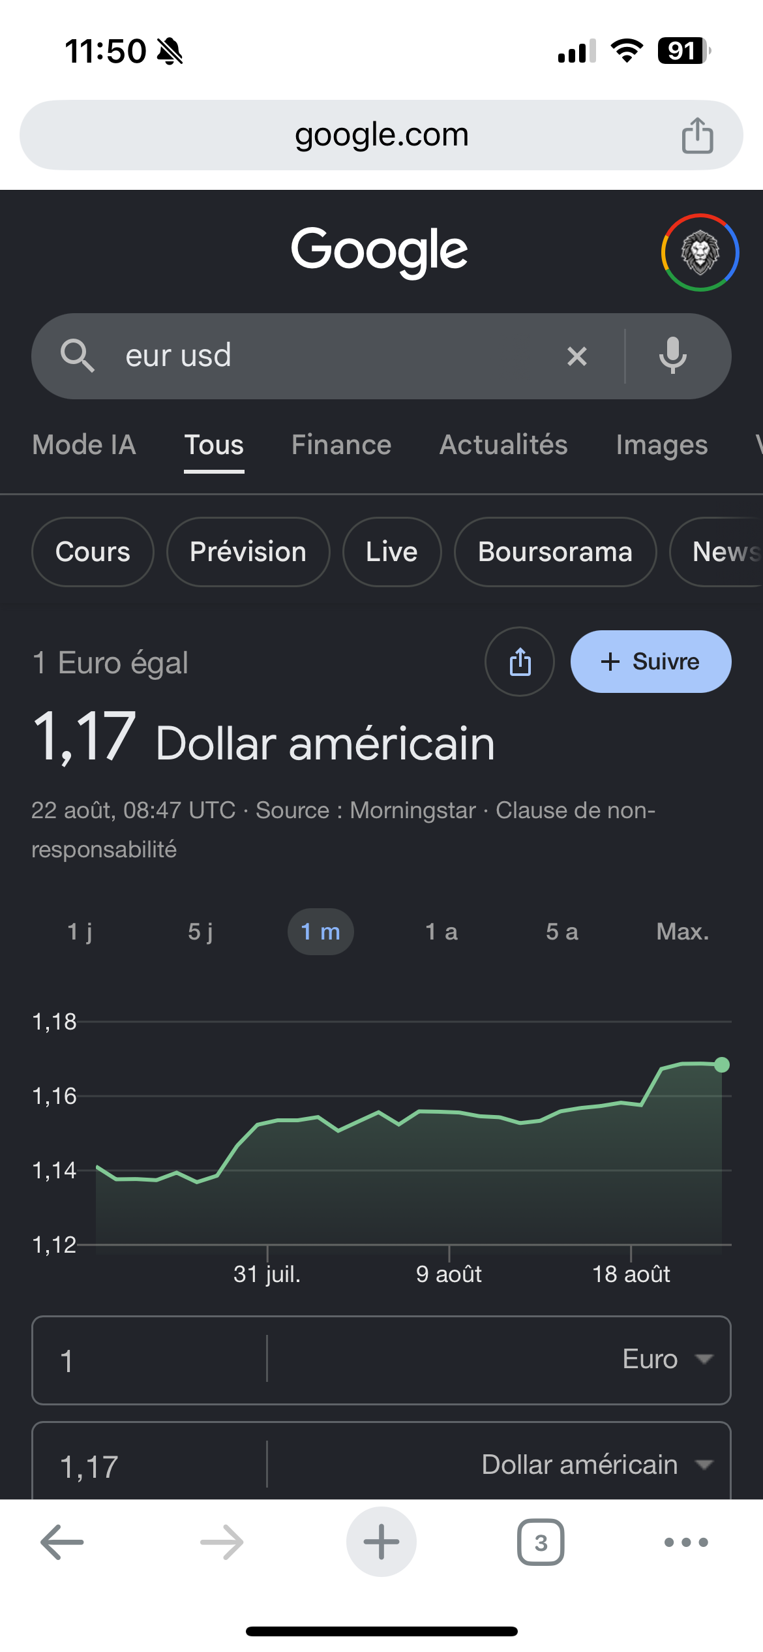This screenshot has height=1652, width=763.
Task: Open the Google account profile picture
Action: point(700,252)
